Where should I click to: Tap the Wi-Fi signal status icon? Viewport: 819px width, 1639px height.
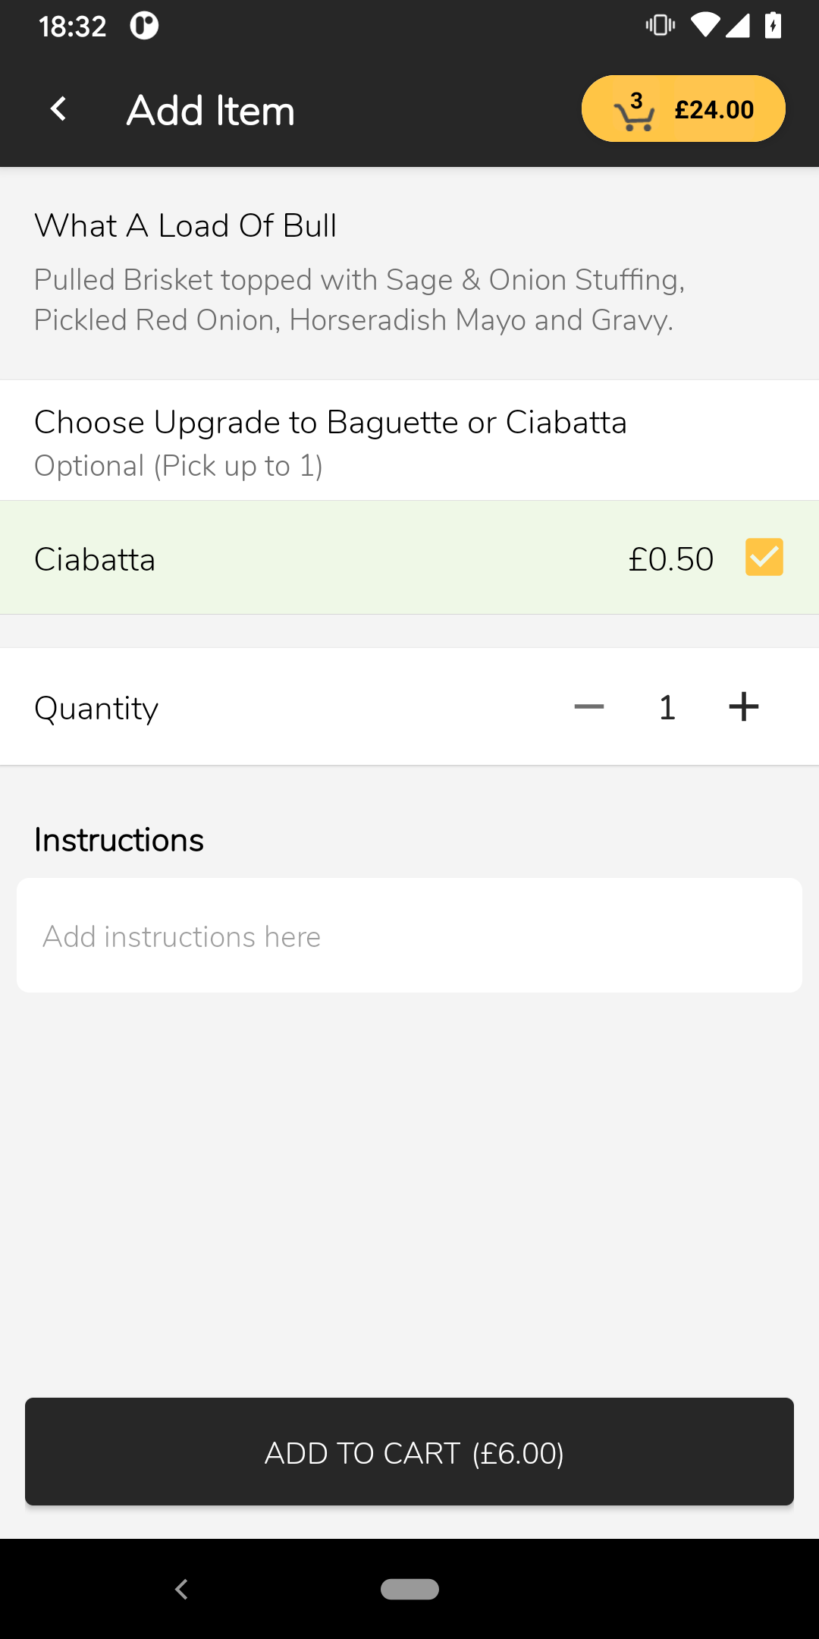coord(705,26)
